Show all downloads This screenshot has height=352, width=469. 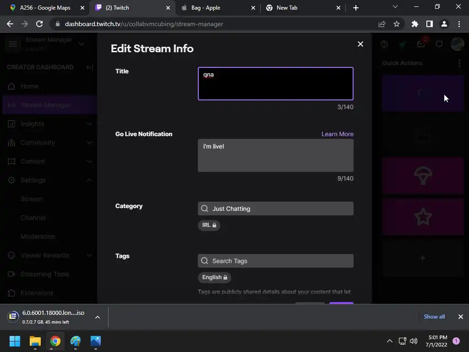click(434, 317)
